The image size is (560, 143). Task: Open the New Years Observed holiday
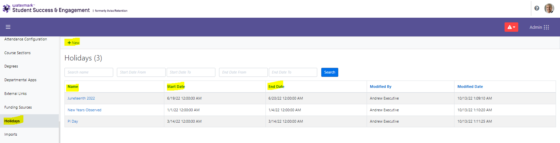(x=84, y=110)
